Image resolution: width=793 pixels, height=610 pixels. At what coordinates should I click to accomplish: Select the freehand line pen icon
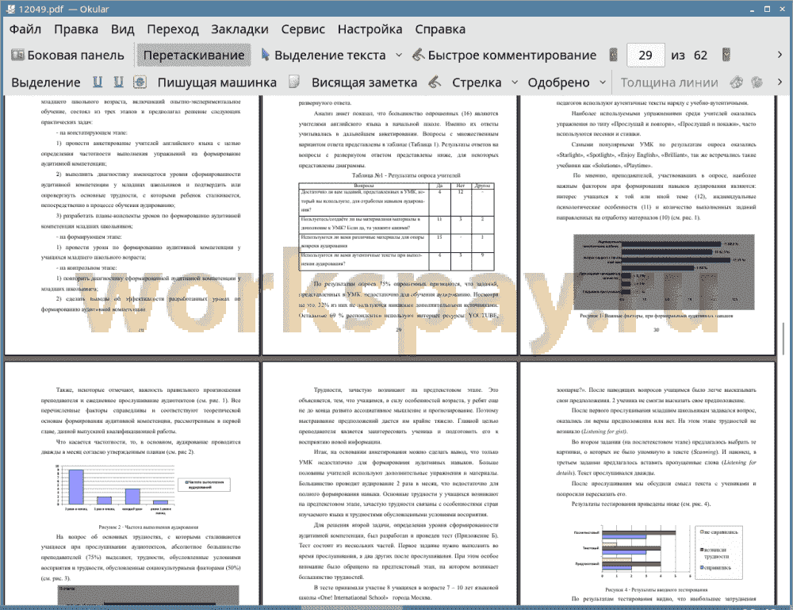click(x=435, y=82)
